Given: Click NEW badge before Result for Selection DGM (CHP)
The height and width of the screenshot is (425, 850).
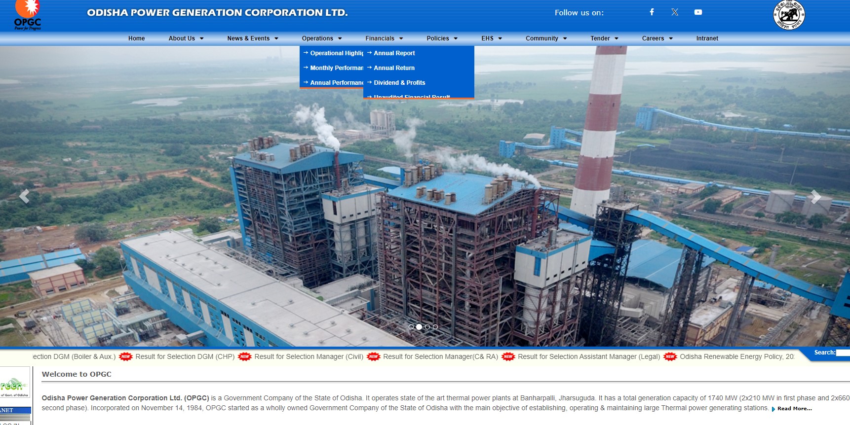Looking at the screenshot, I should 126,356.
